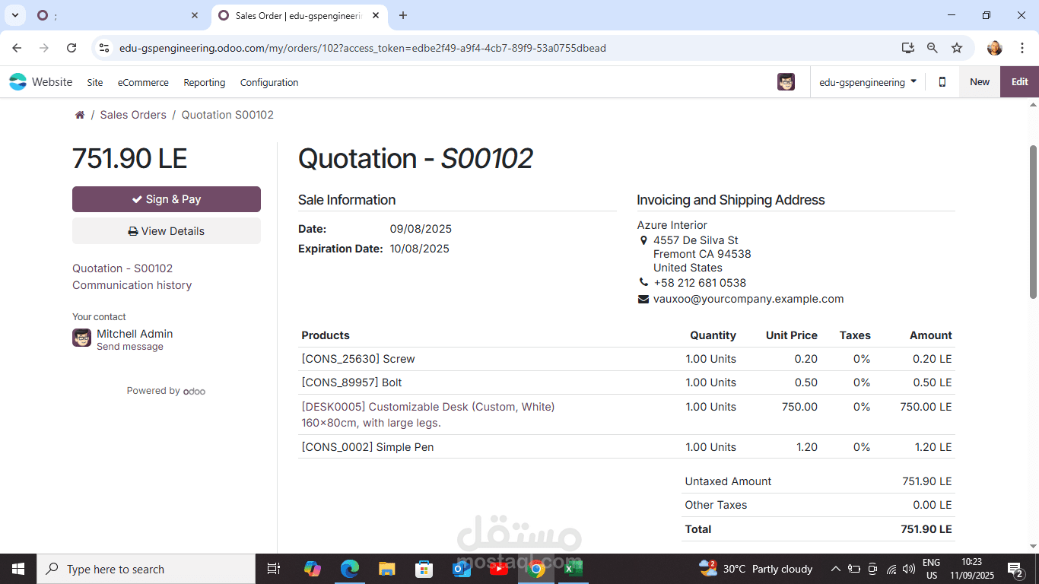Open the tab search dropdown arrow
The height and width of the screenshot is (584, 1039).
[15, 15]
